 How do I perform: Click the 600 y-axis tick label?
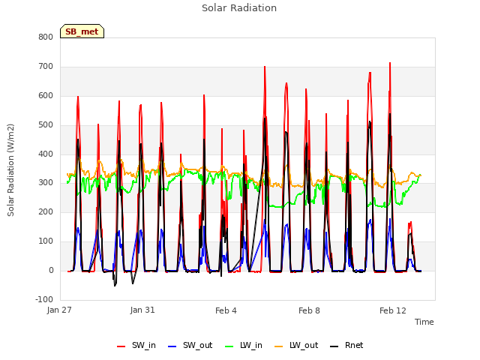tap(46, 95)
